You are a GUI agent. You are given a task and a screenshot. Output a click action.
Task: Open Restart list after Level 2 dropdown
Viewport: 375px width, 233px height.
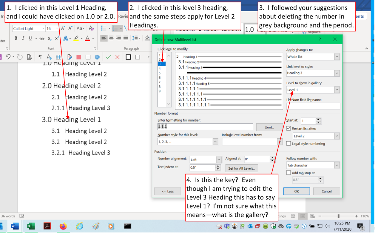coord(337,136)
